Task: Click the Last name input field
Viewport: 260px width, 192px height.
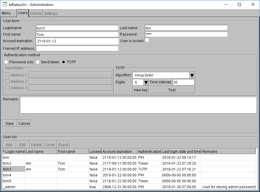Action: coord(186,28)
